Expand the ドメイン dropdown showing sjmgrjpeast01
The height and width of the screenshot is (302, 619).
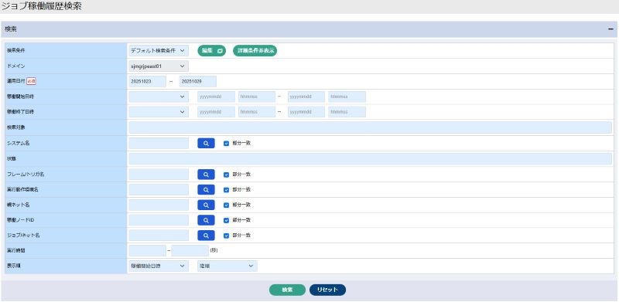click(159, 66)
